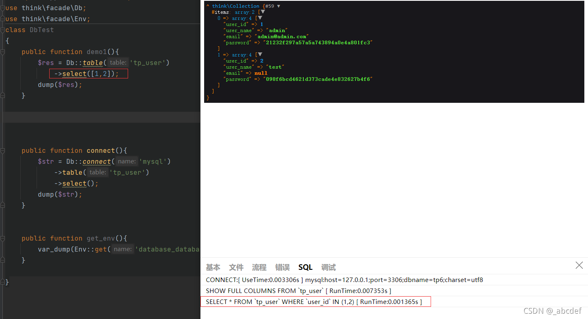Viewport: 588px width, 319px height.
Task: Collapse the 1 => array:4 arrow
Action: click(260, 55)
